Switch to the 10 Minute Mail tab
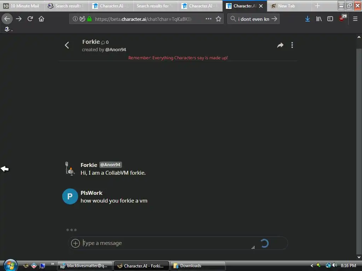The height and width of the screenshot is (271, 362). click(x=22, y=6)
